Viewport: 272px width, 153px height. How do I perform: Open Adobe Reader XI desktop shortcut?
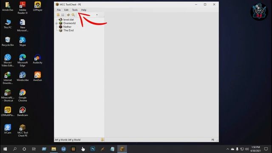pos(23,8)
